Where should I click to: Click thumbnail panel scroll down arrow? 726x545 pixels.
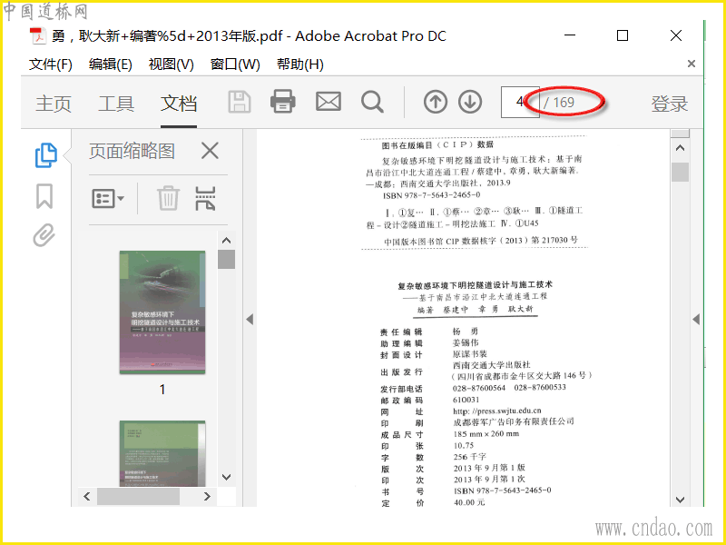(226, 477)
